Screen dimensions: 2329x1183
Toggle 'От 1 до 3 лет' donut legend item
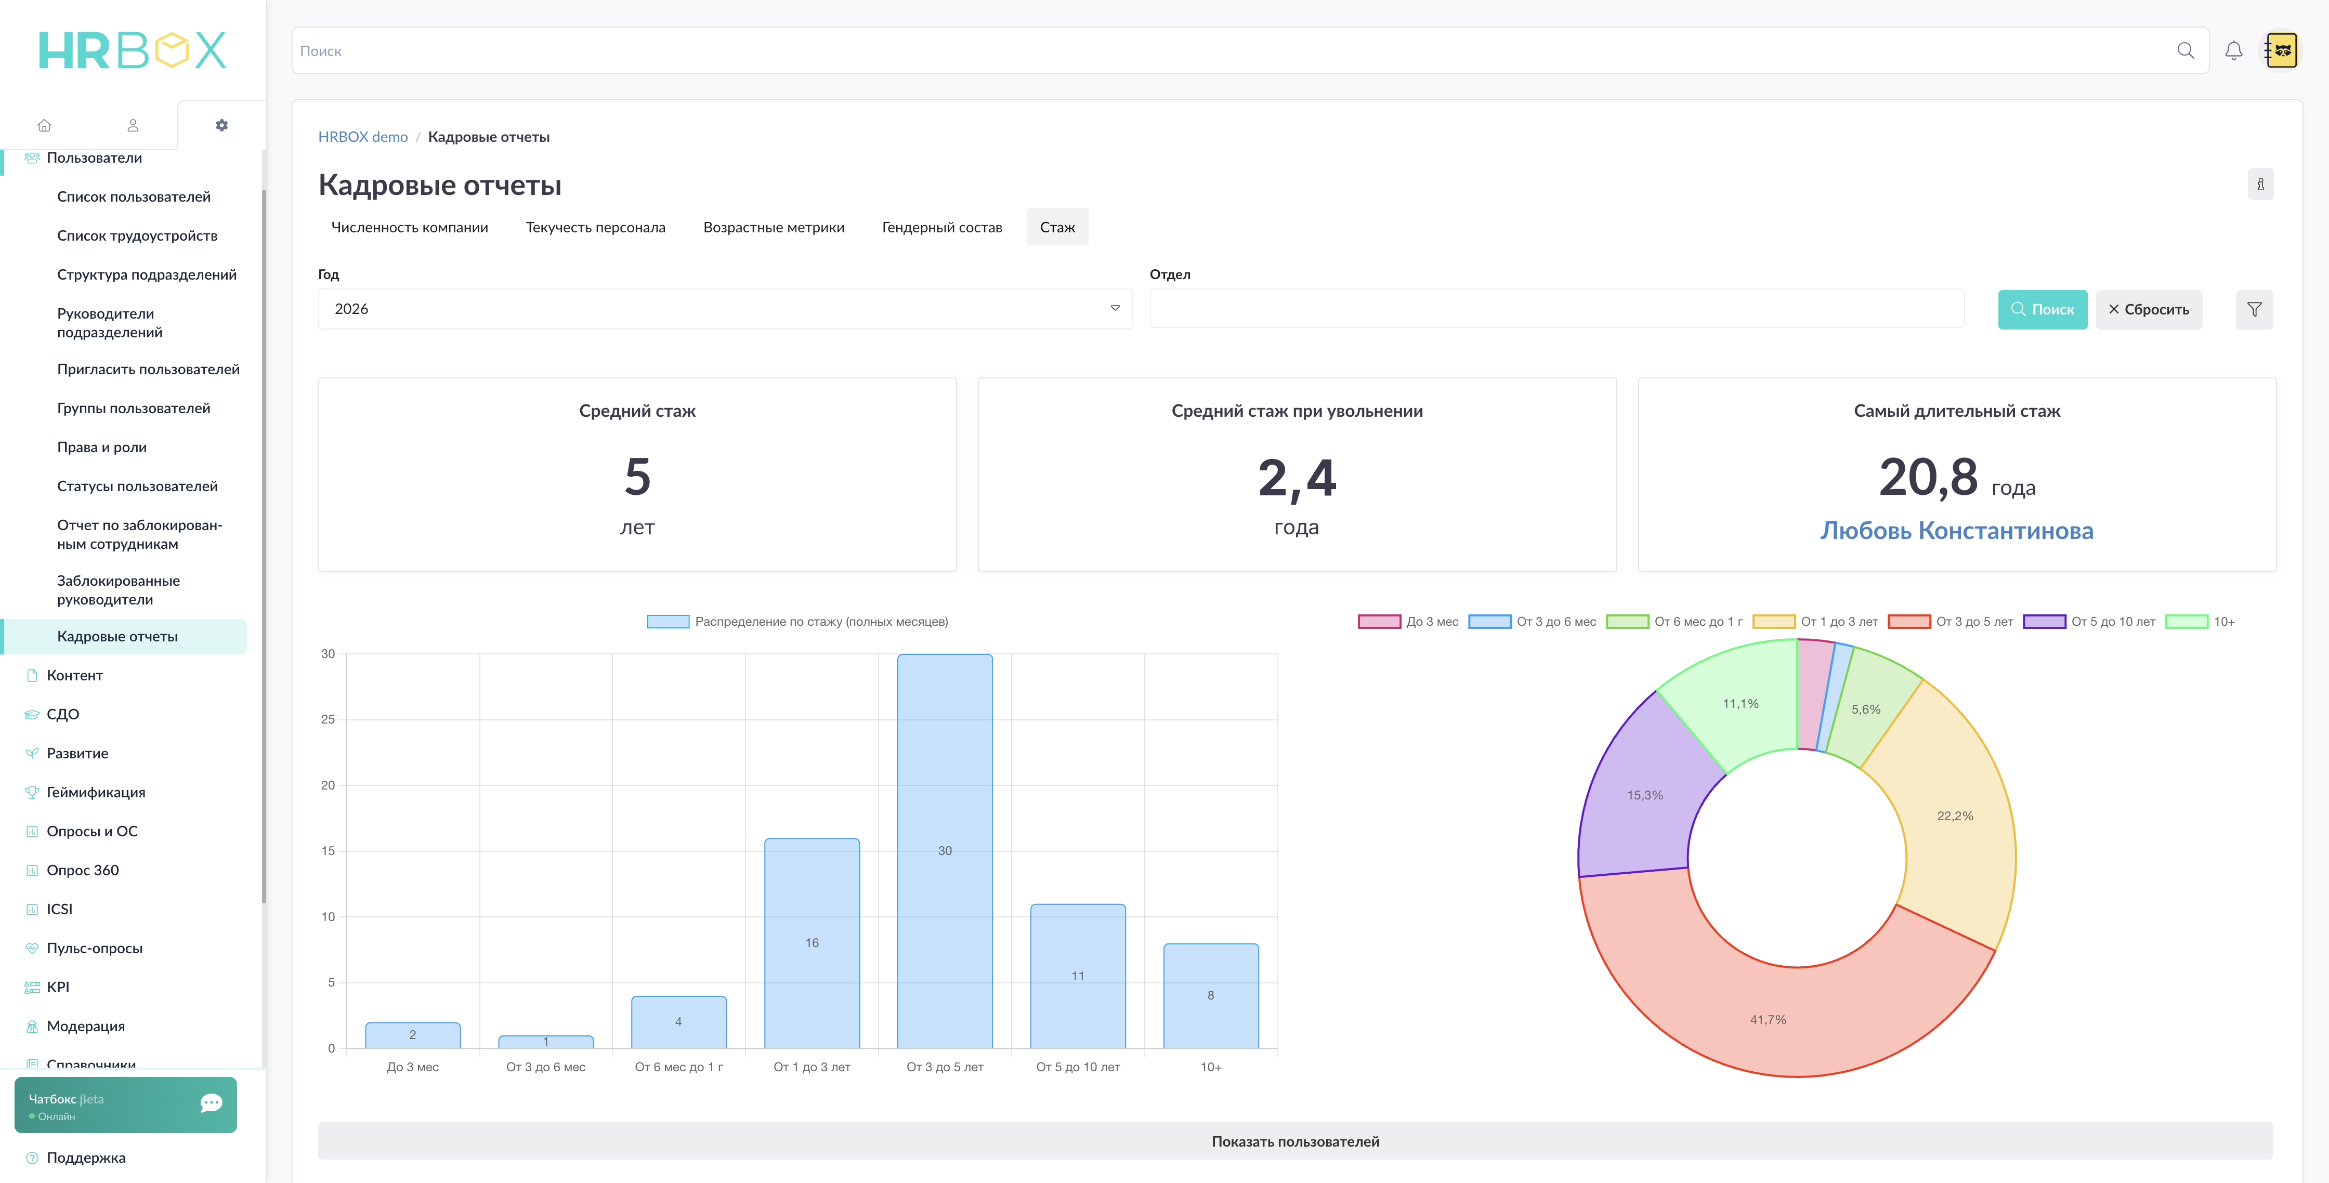(1815, 622)
